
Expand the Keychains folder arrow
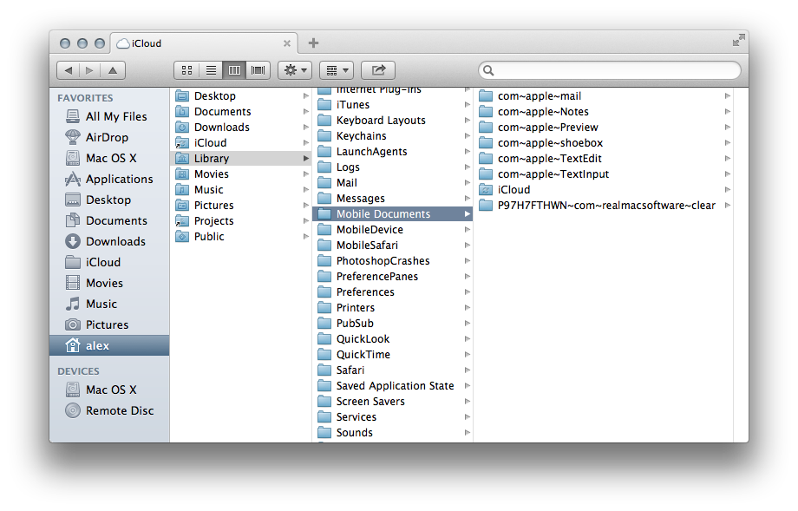468,136
